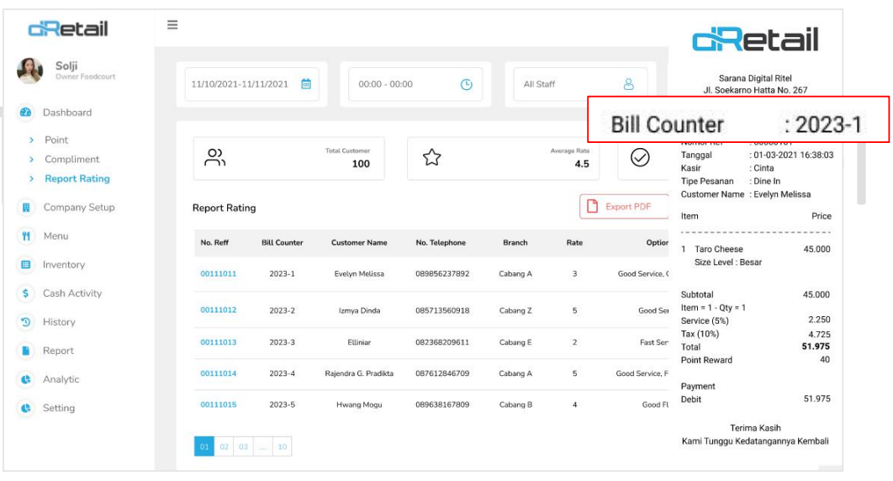Image resolution: width=893 pixels, height=481 pixels.
Task: Open the Menu sidebar section
Action: (55, 236)
